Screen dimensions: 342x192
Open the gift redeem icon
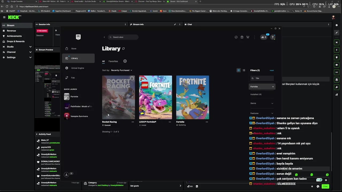tap(242, 37)
